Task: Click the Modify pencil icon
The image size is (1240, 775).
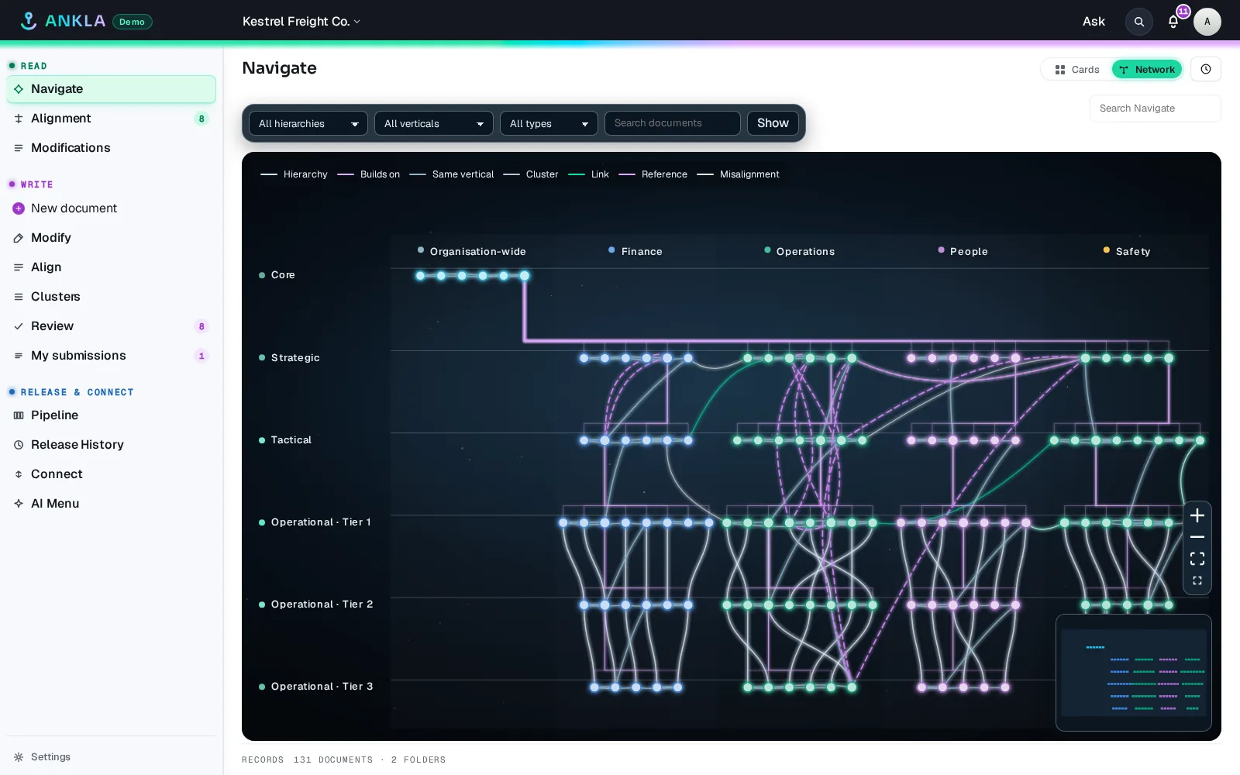Action: [x=19, y=238]
